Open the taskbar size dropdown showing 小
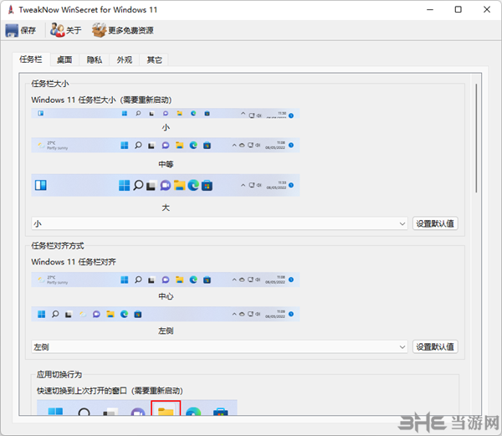Image resolution: width=502 pixels, height=436 pixels. pos(219,223)
